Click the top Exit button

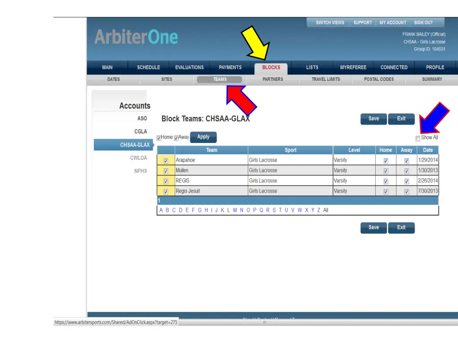coord(401,119)
